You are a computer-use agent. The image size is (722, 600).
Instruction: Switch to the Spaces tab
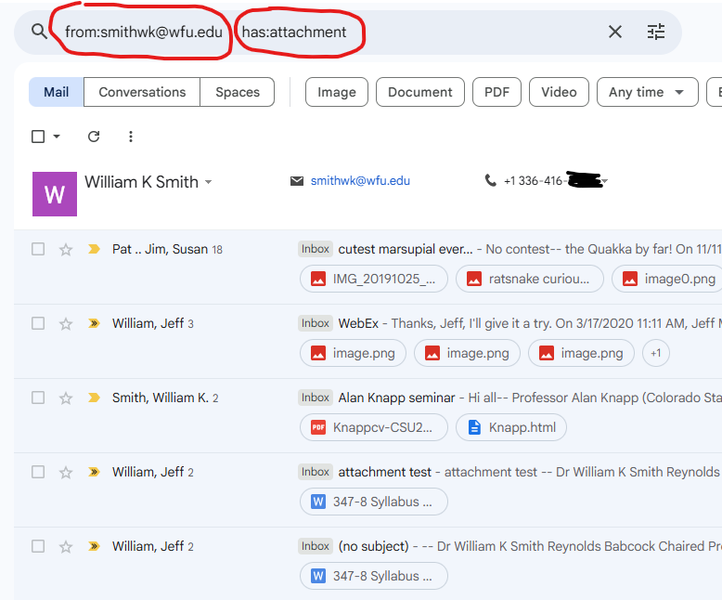click(x=238, y=92)
